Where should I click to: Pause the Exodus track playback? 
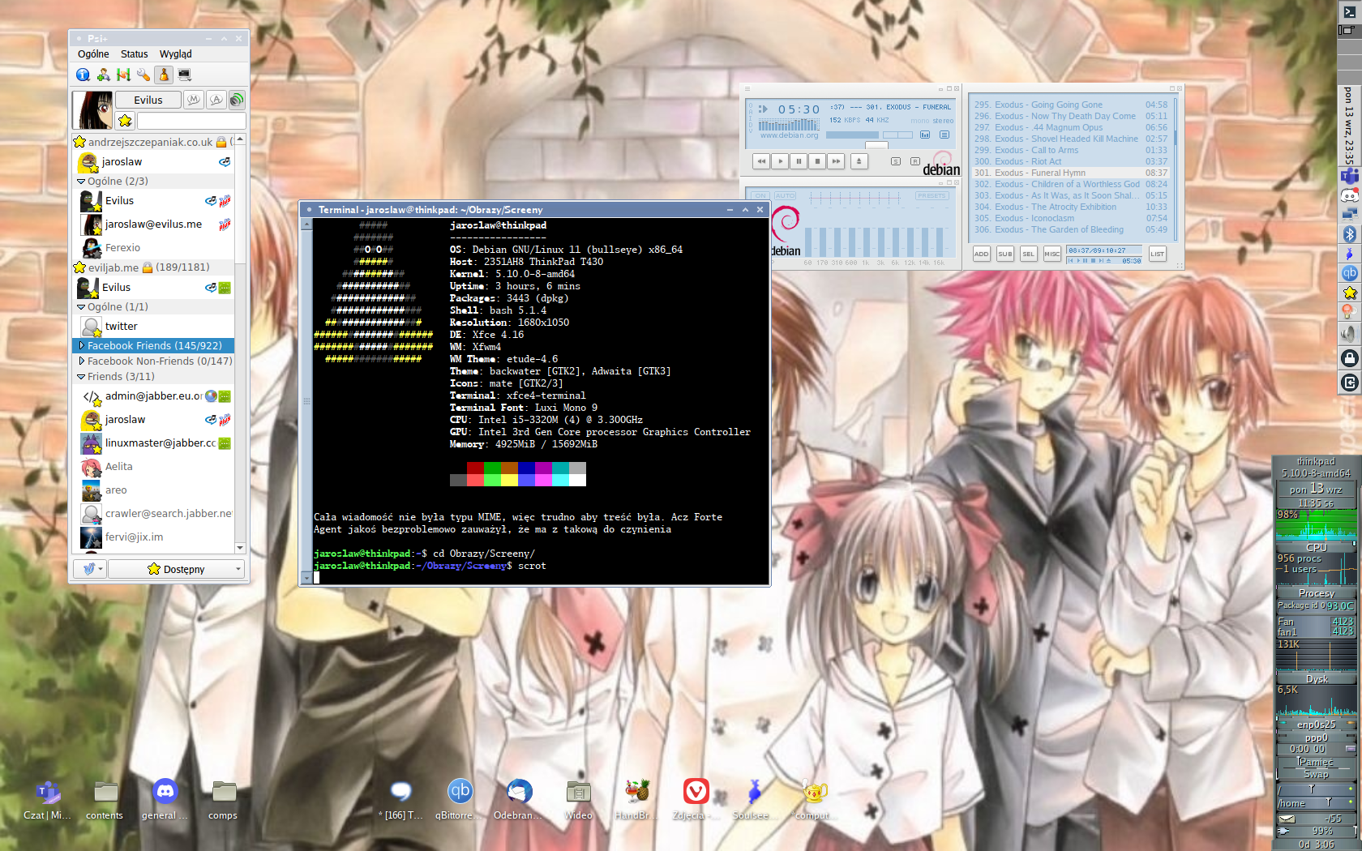pos(799,161)
